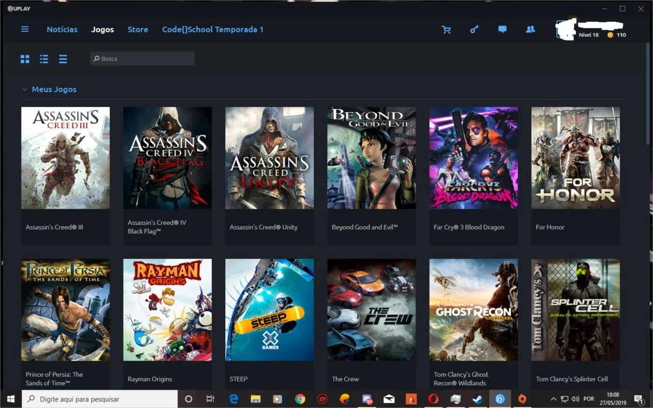
Task: Go to the Store tab
Action: coord(138,29)
